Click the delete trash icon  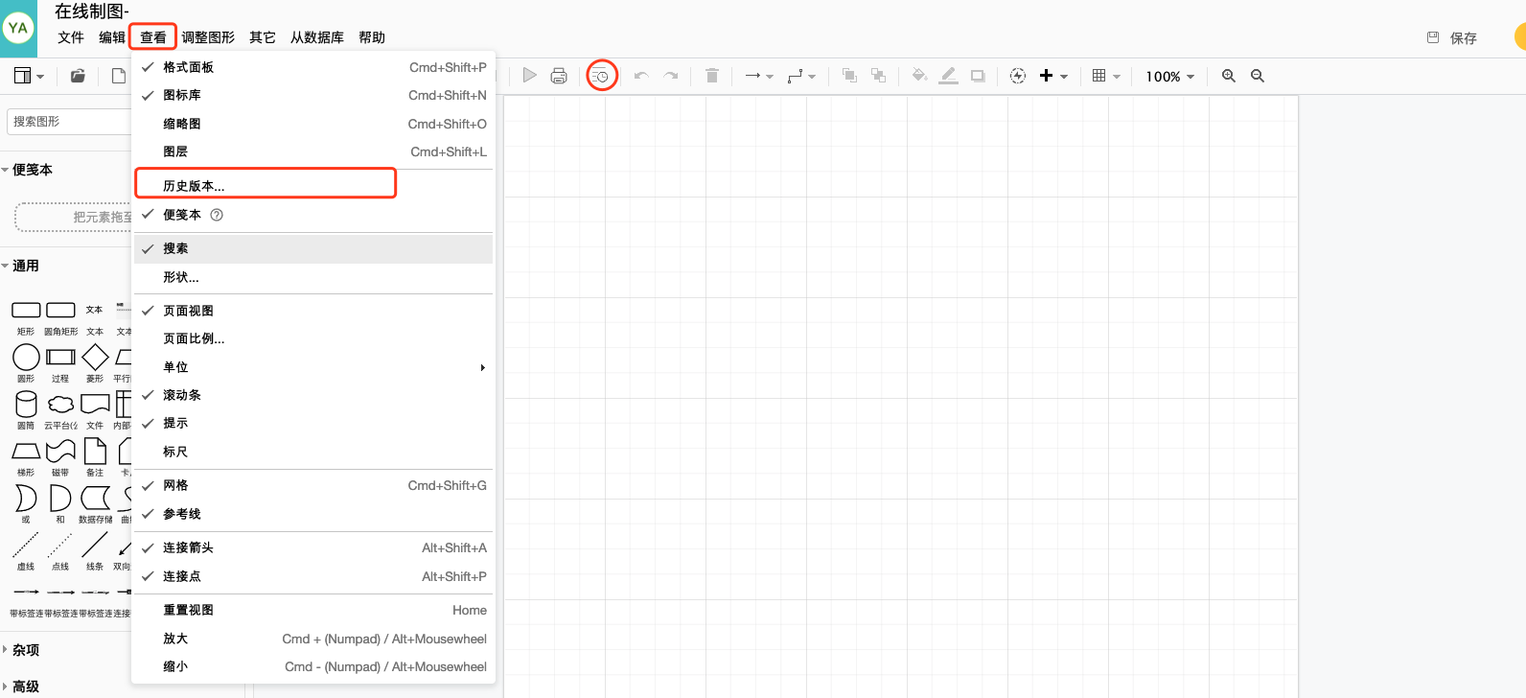712,76
